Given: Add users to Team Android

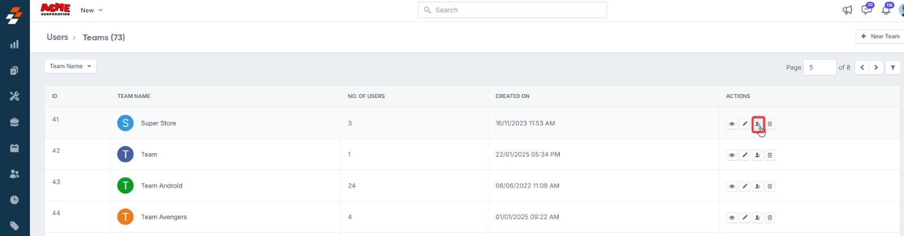Looking at the screenshot, I should (757, 186).
